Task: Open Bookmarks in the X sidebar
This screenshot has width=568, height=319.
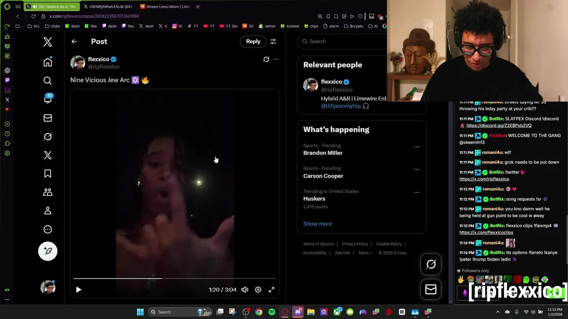Action: click(47, 174)
